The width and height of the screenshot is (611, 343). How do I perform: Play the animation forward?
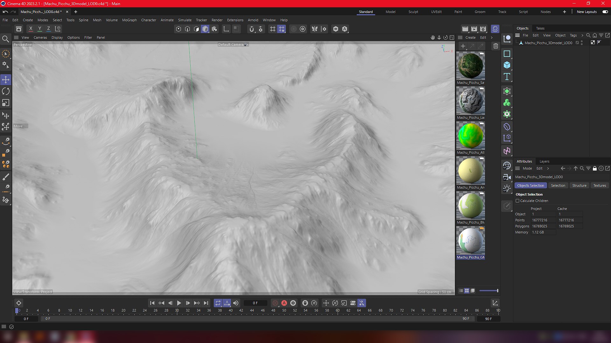pos(179,303)
